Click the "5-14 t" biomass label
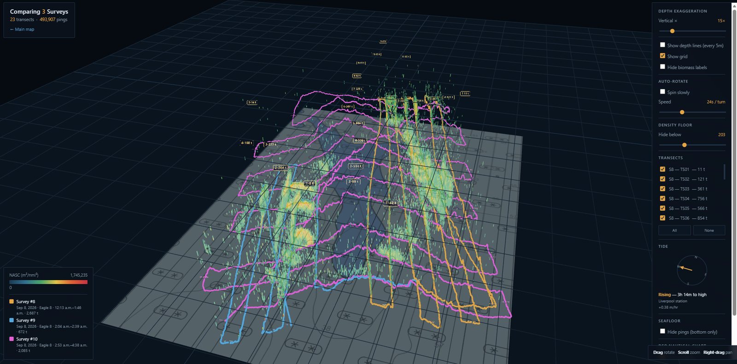The image size is (737, 364). point(252,103)
